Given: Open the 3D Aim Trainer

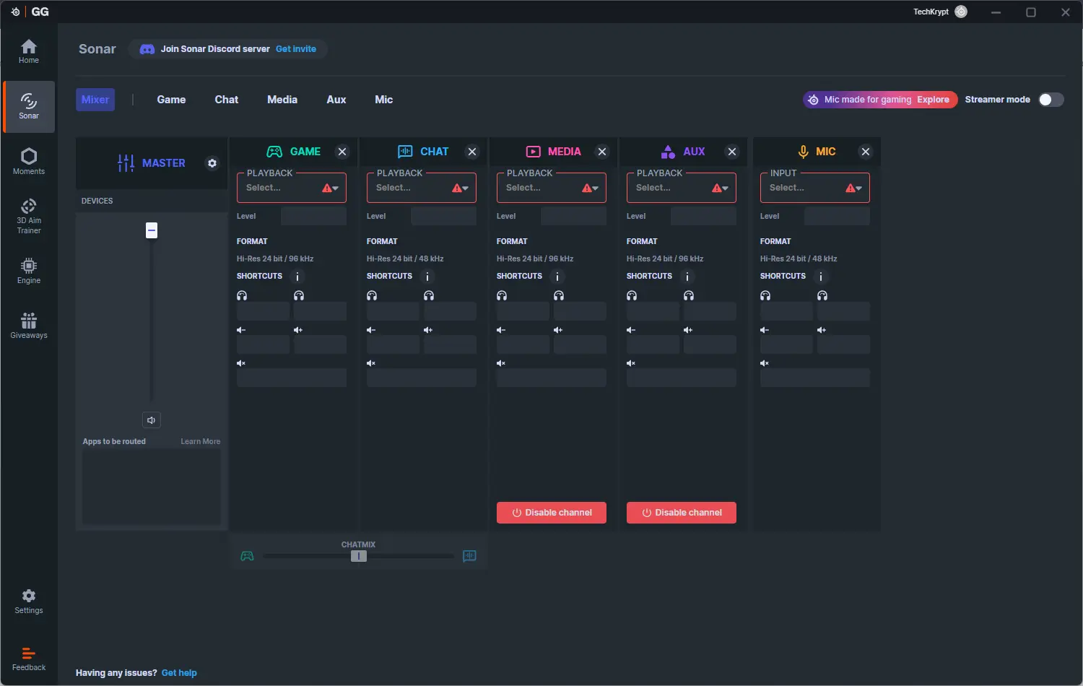Looking at the screenshot, I should point(29,217).
